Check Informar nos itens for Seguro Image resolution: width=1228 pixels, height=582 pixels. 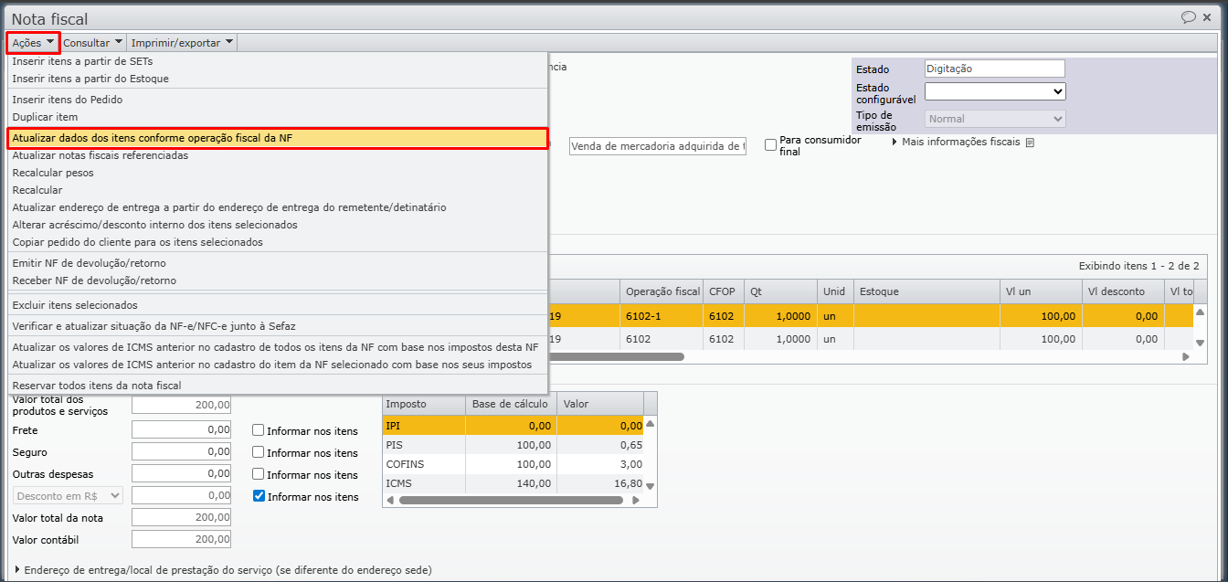coord(259,452)
